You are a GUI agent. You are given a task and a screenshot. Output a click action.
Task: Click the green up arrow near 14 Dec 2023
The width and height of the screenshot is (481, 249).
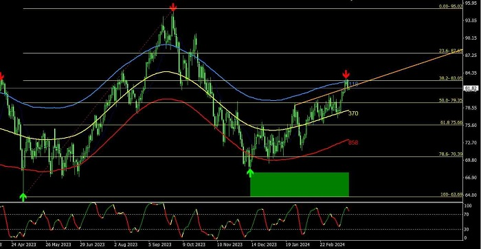(250, 173)
